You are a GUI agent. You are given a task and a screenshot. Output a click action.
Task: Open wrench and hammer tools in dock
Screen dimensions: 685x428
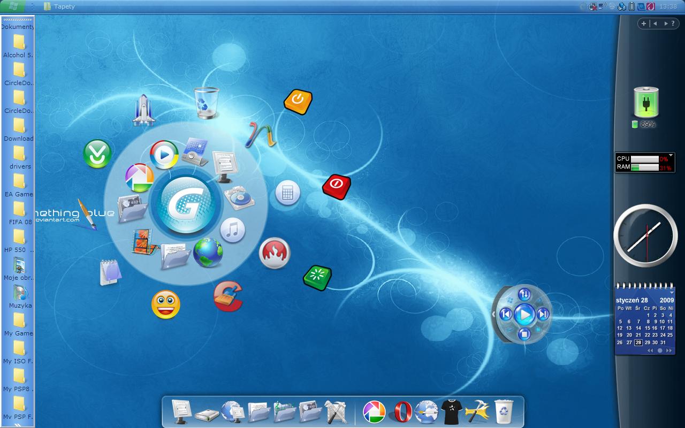tap(336, 412)
